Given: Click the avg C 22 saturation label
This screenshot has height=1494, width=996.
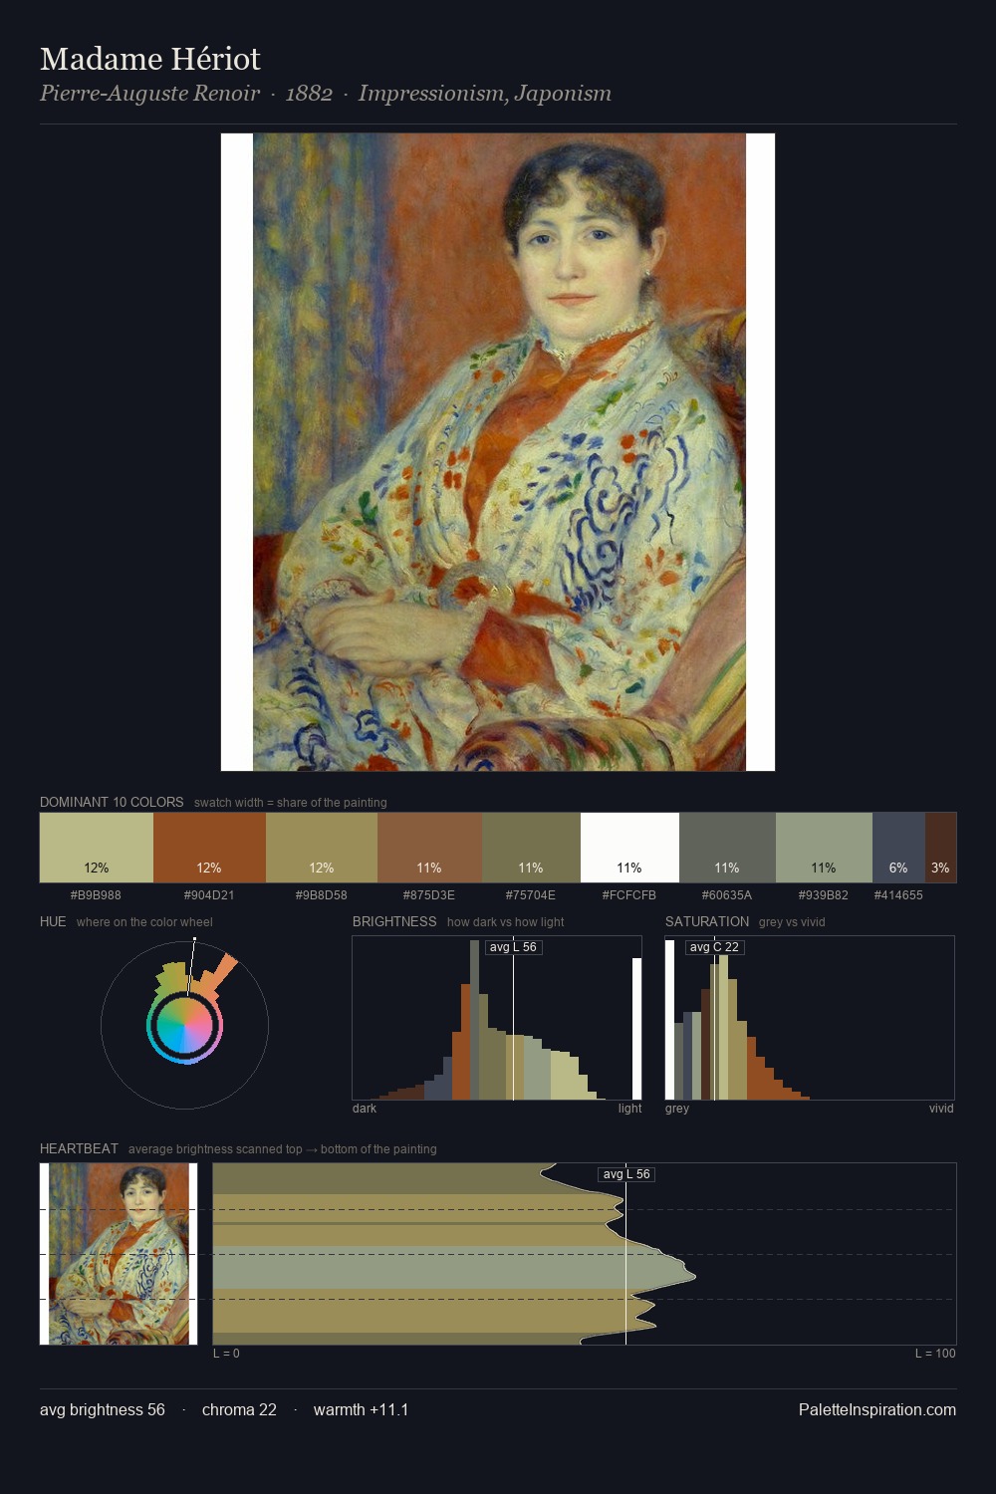Looking at the screenshot, I should (x=714, y=947).
